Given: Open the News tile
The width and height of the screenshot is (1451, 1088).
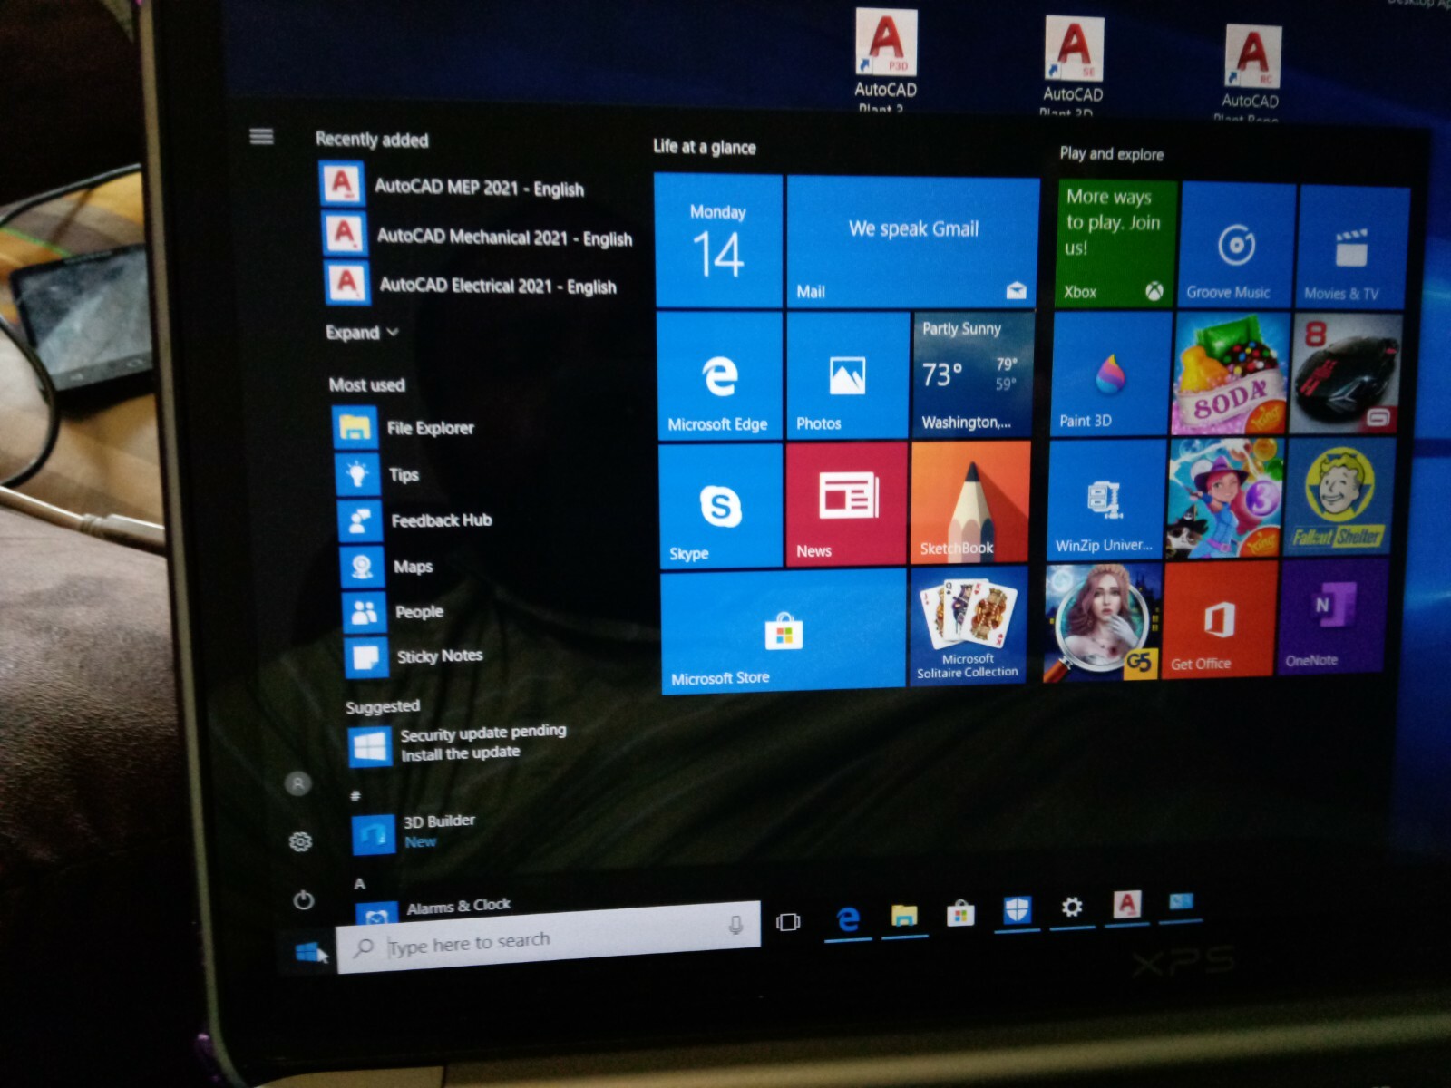Looking at the screenshot, I should coord(847,503).
